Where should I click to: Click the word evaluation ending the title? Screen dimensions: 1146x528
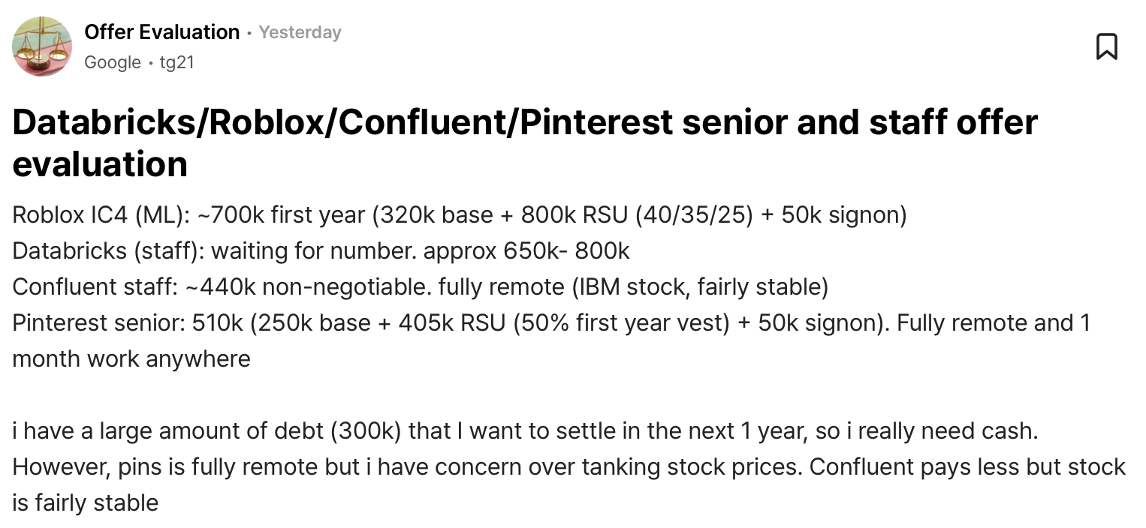coord(100,163)
